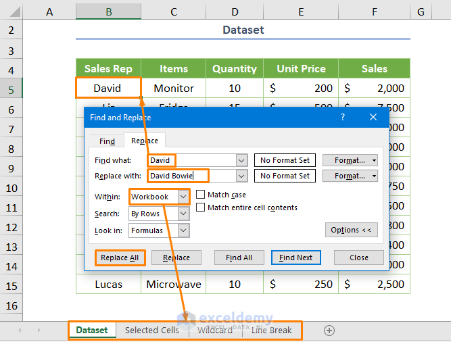Open the Selected Cells sheet tab
This screenshot has height=342, width=451.
click(152, 331)
